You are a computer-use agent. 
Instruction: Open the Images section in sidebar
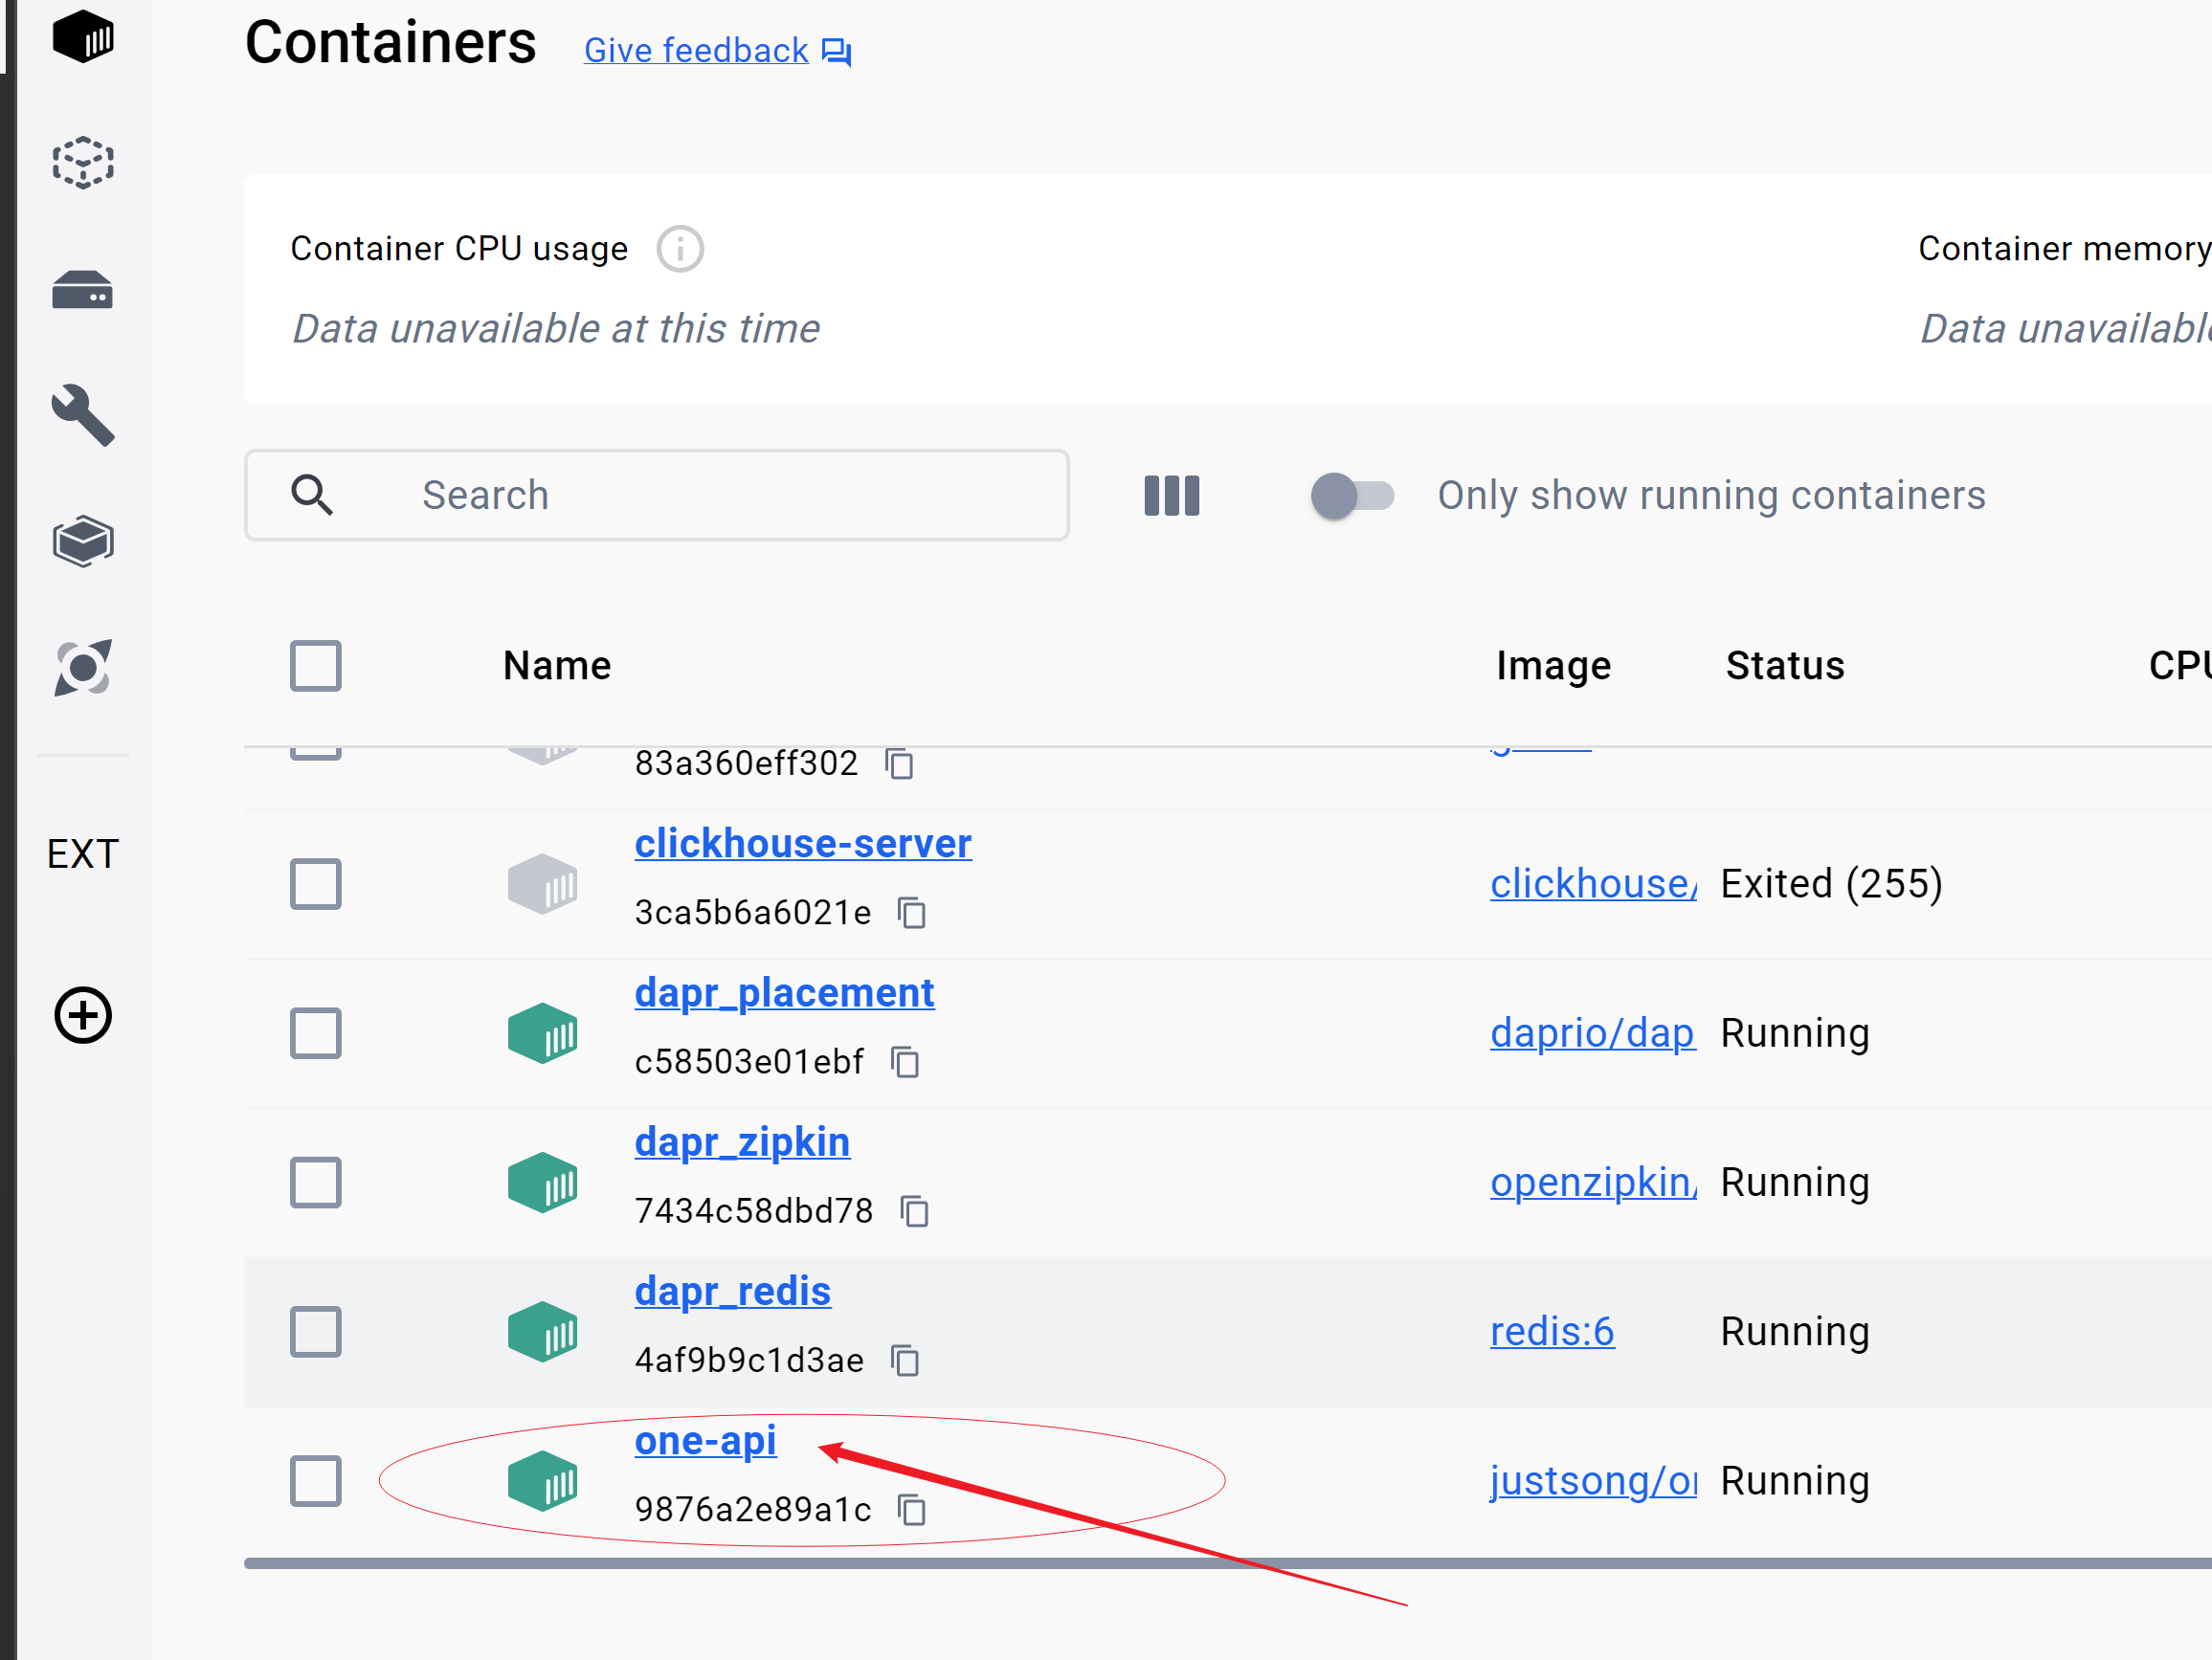[83, 162]
